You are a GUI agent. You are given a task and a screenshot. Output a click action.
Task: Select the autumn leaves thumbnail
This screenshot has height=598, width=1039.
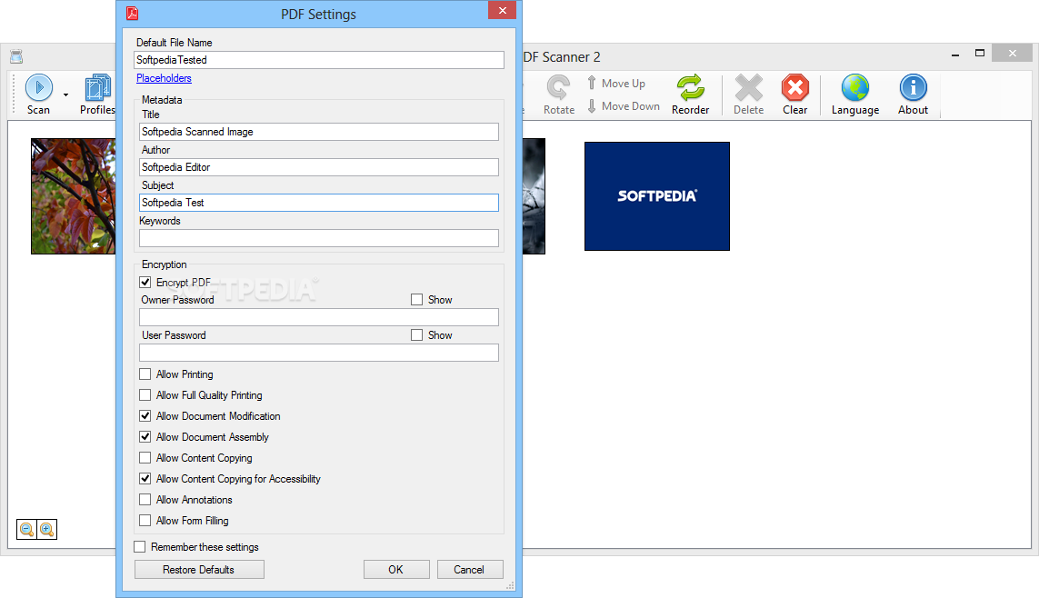click(74, 196)
